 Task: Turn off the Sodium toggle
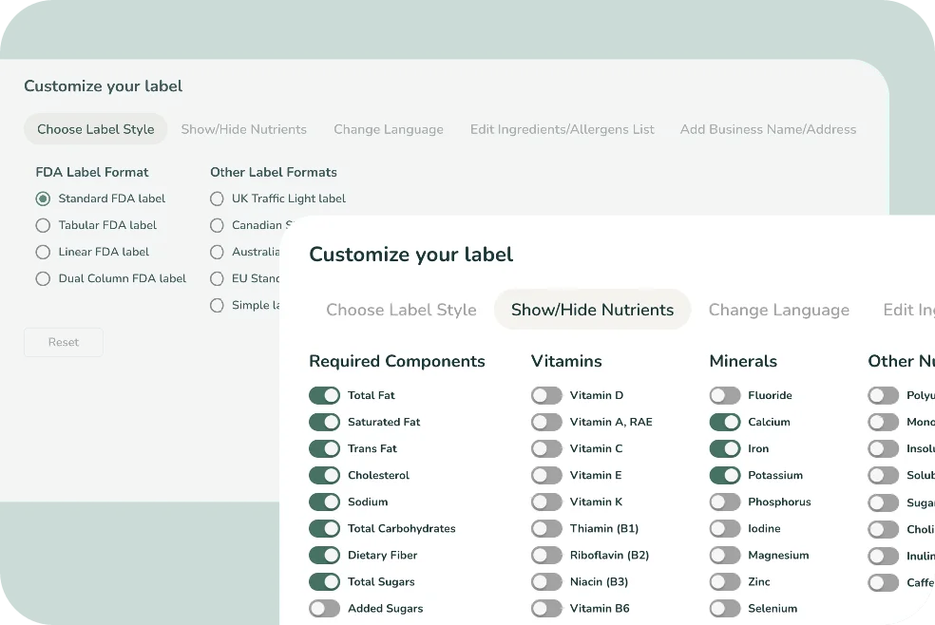tap(324, 502)
